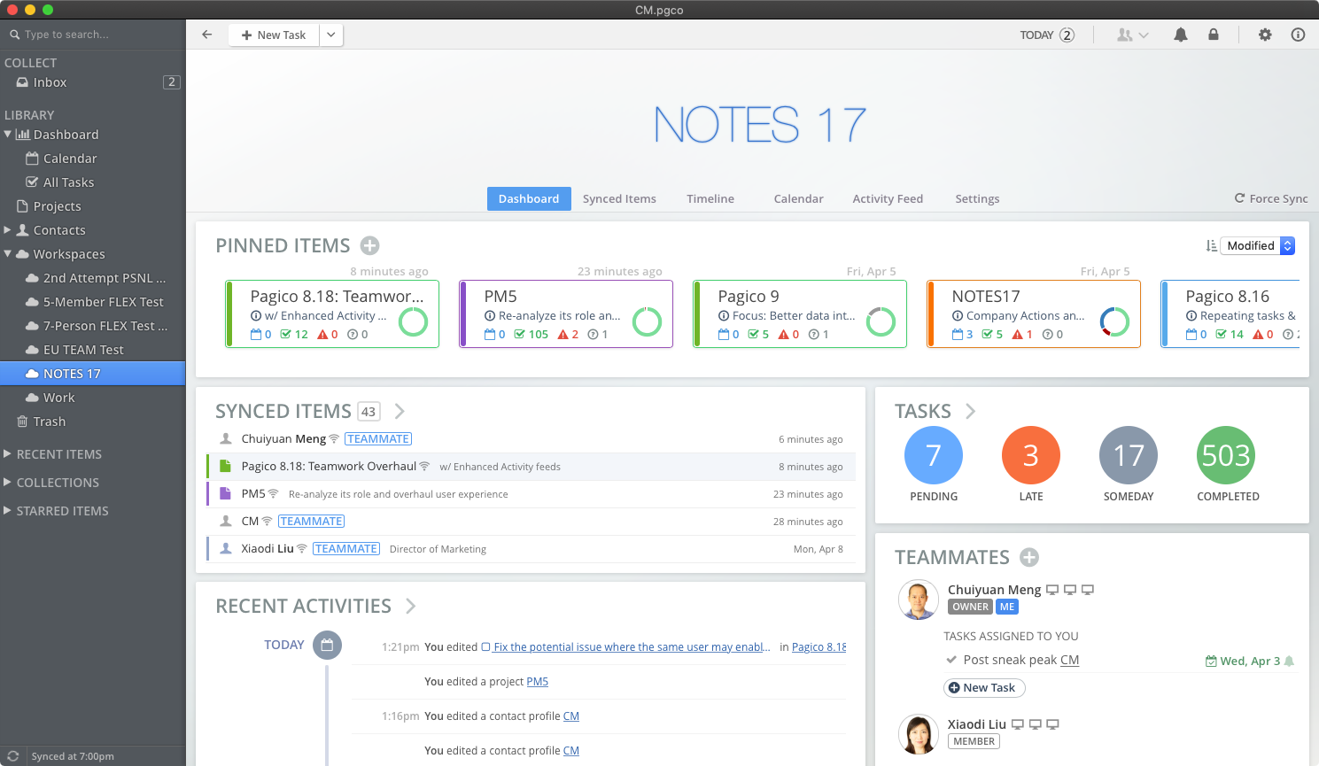Collapse the Dashboard tree node

point(8,135)
